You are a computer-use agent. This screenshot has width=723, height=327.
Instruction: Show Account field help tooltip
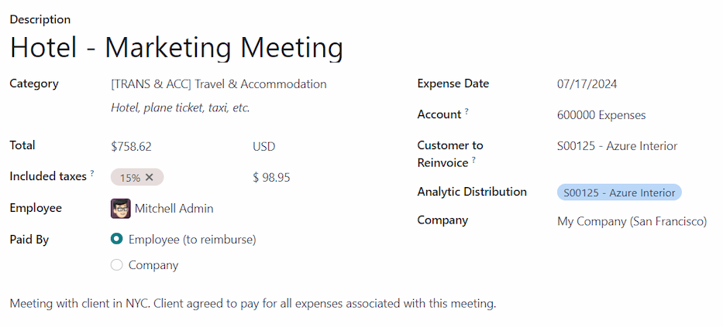467,112
